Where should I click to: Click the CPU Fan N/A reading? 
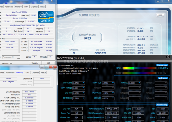77,109
